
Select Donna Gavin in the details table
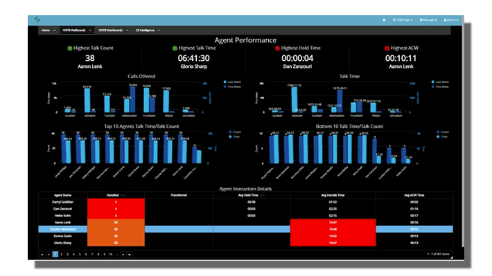(x=63, y=236)
